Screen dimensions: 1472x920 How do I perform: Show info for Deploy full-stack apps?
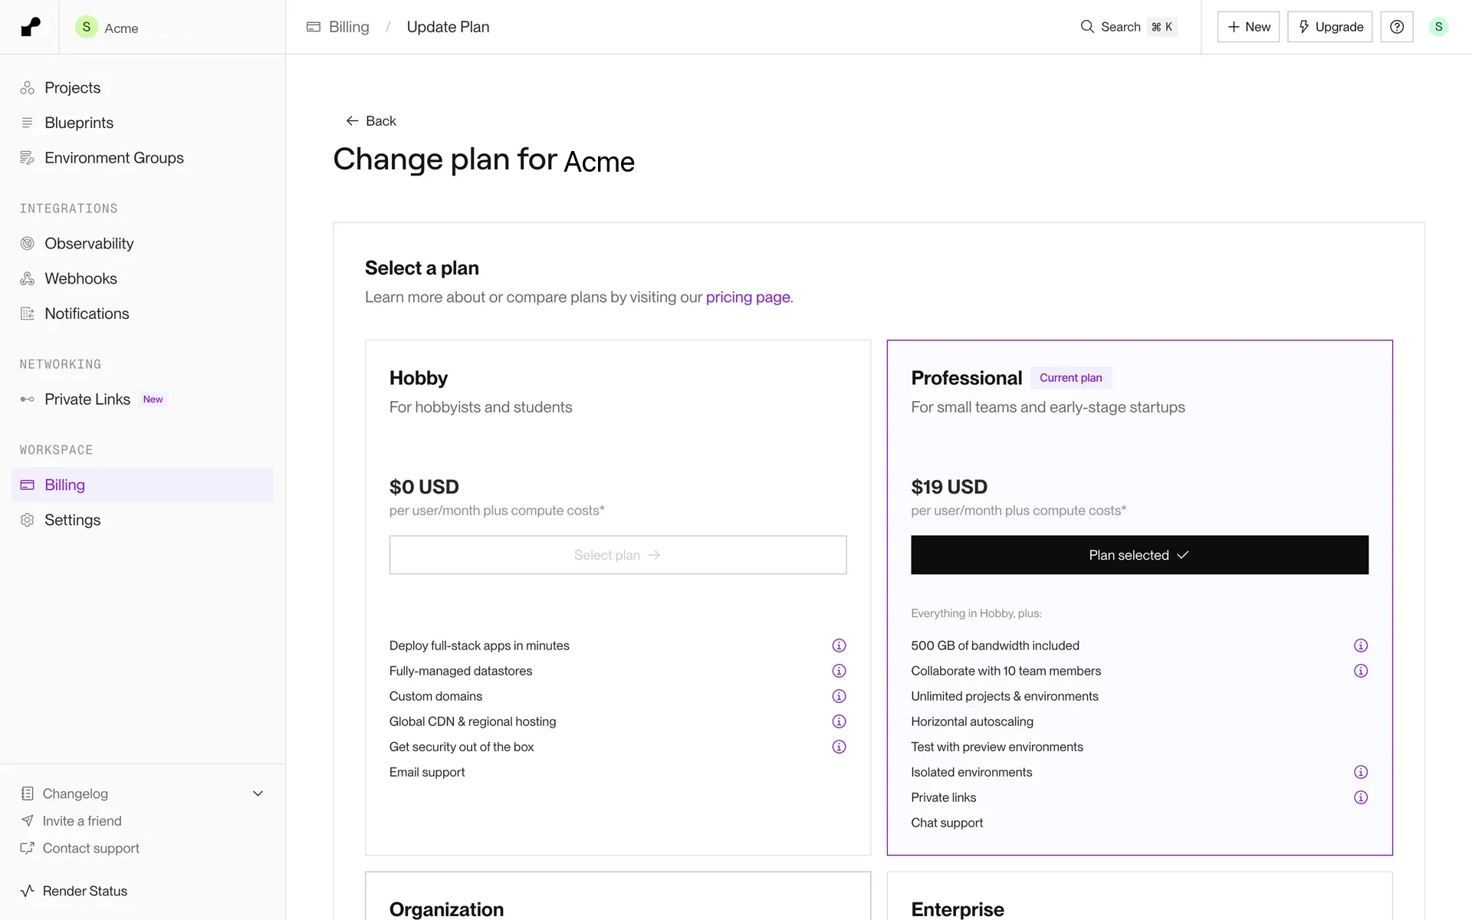point(839,646)
